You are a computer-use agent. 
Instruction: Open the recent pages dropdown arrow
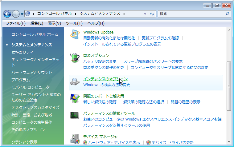click(22, 14)
